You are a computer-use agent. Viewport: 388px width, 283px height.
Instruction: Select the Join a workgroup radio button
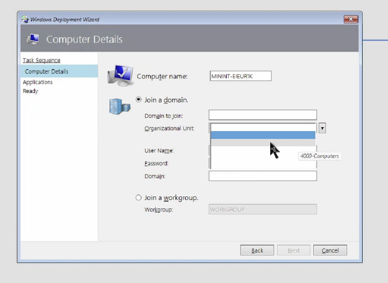click(139, 197)
